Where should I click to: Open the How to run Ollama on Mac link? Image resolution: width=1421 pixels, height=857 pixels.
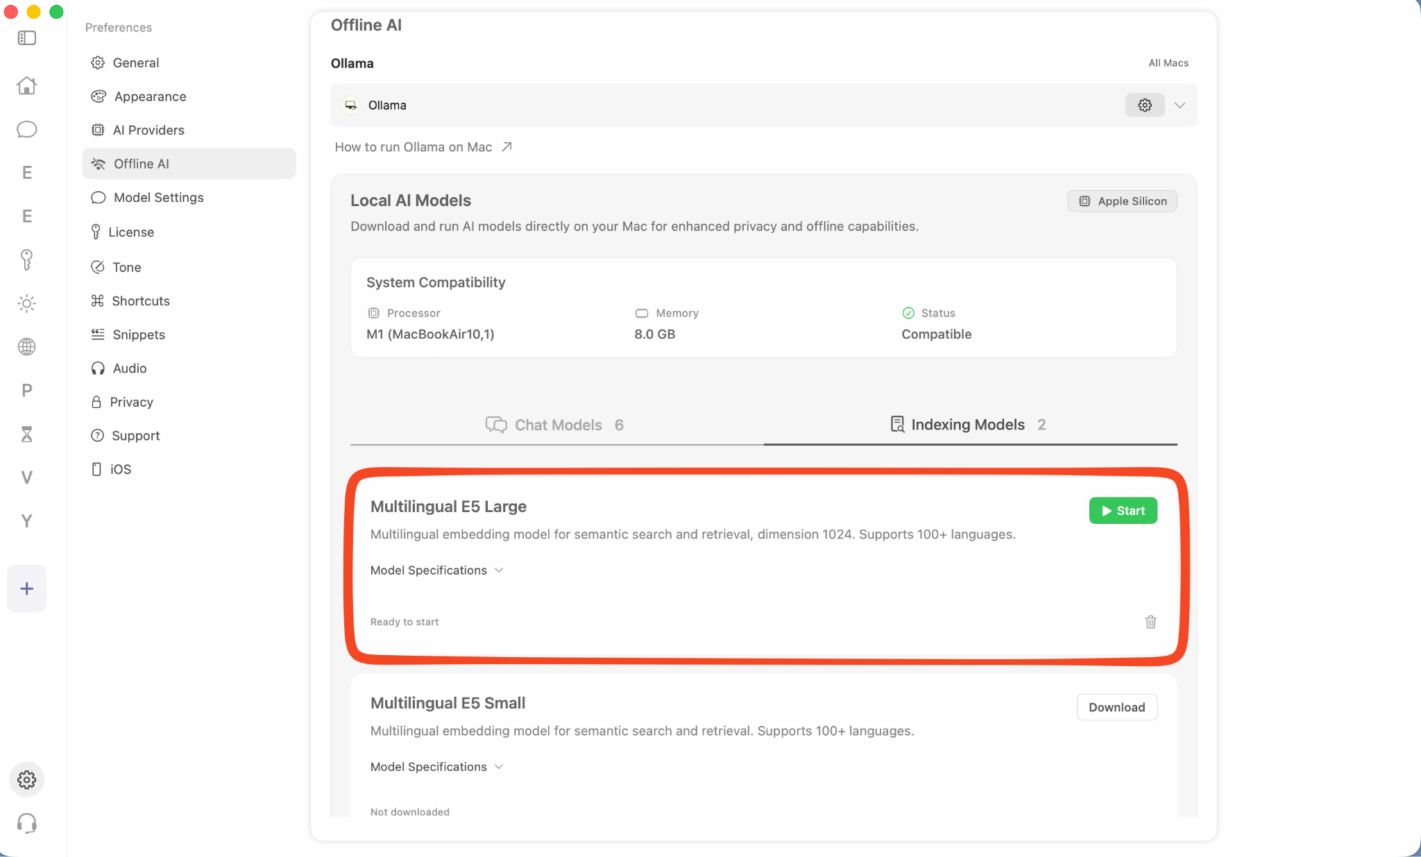click(413, 146)
